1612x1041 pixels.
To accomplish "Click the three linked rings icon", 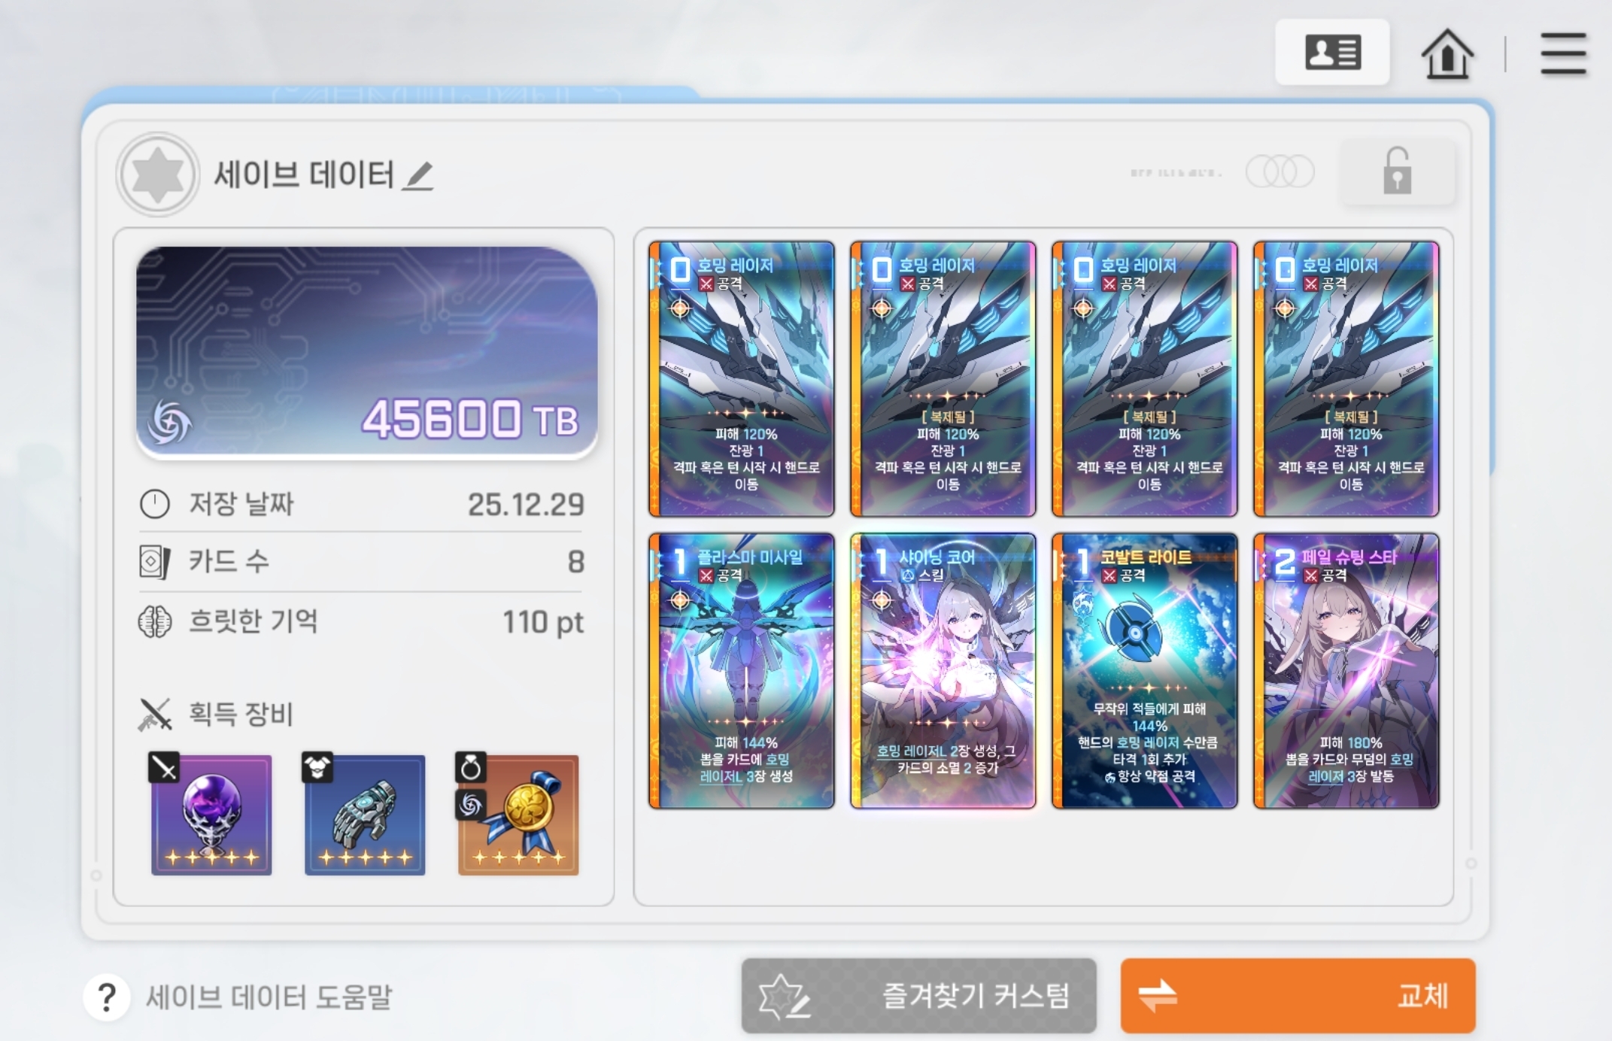I will 1280,172.
